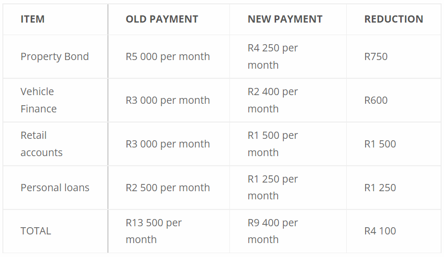This screenshot has width=444, height=257.
Task: Select the R600 reduction cell
Action: (x=376, y=100)
